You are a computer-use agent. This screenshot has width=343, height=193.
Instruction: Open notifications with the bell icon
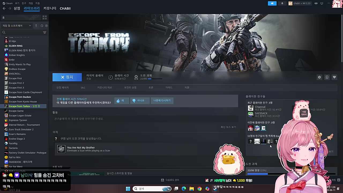(282, 3)
